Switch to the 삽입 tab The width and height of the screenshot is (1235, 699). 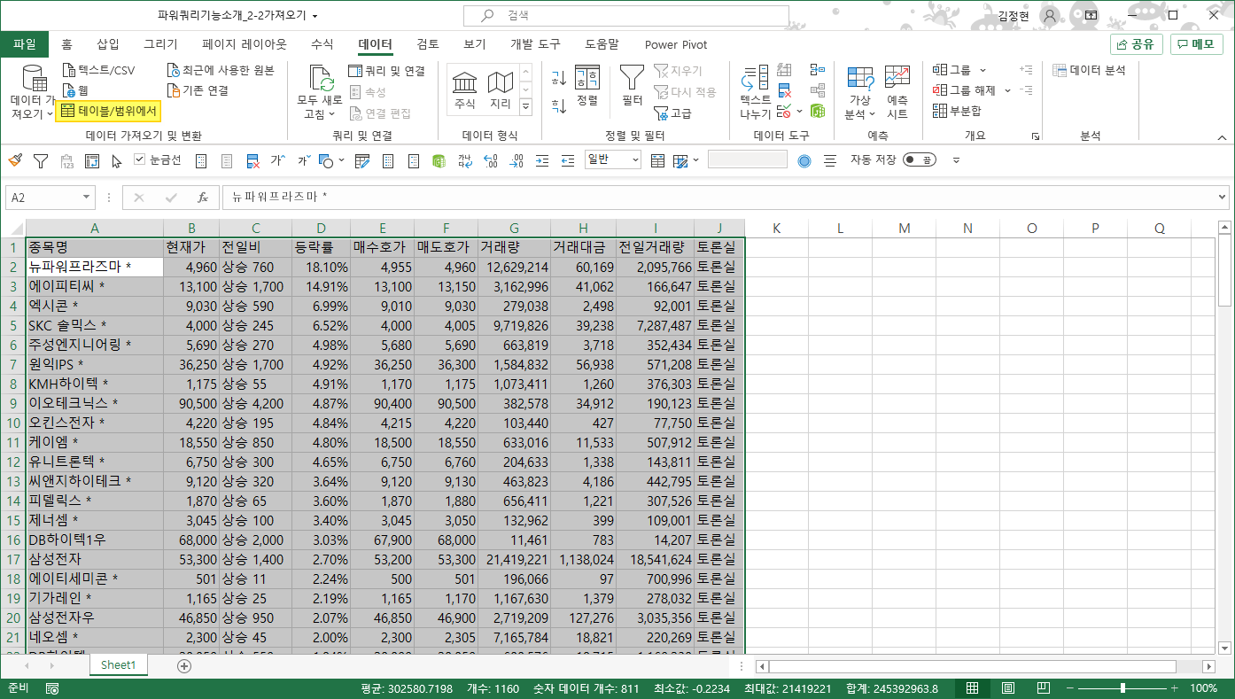(107, 44)
